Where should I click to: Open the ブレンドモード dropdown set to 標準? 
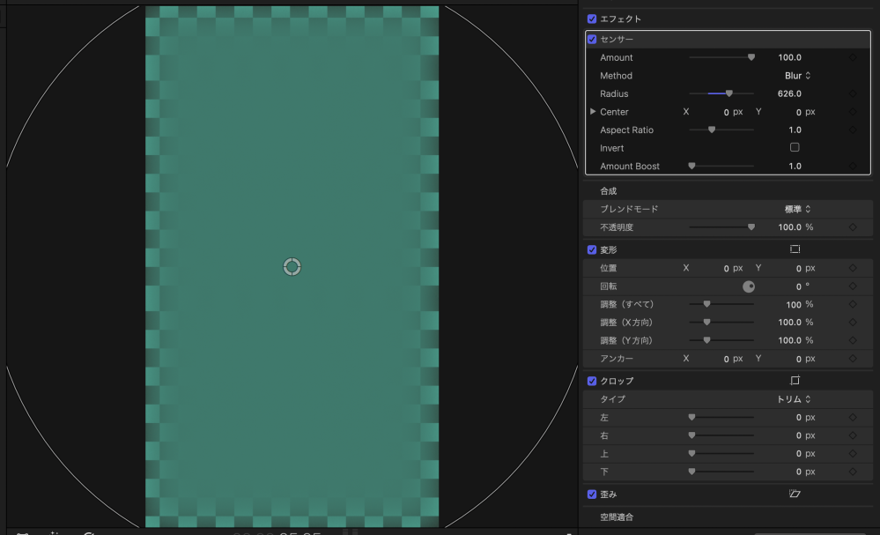point(797,209)
